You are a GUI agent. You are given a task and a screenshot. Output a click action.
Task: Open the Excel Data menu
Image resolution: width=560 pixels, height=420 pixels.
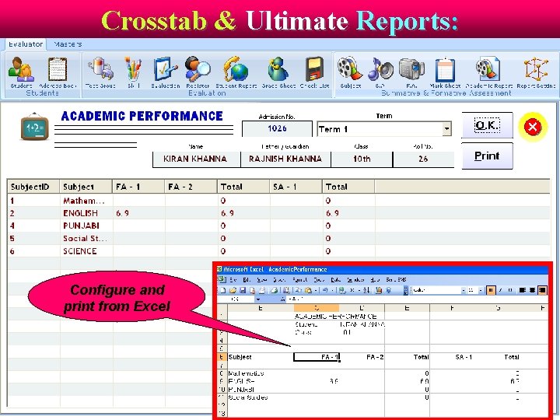tap(335, 280)
